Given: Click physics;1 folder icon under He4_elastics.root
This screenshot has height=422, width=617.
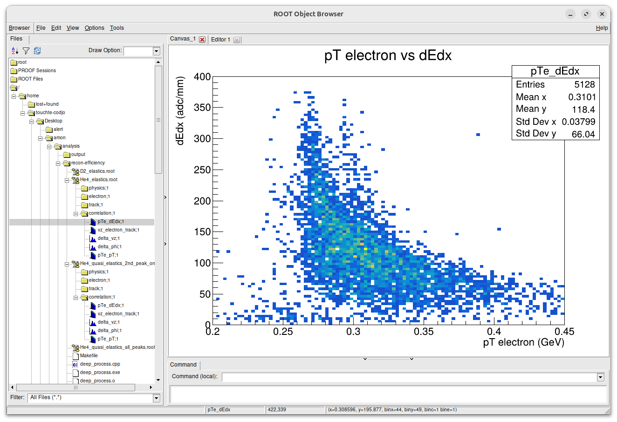Looking at the screenshot, I should click(x=84, y=188).
